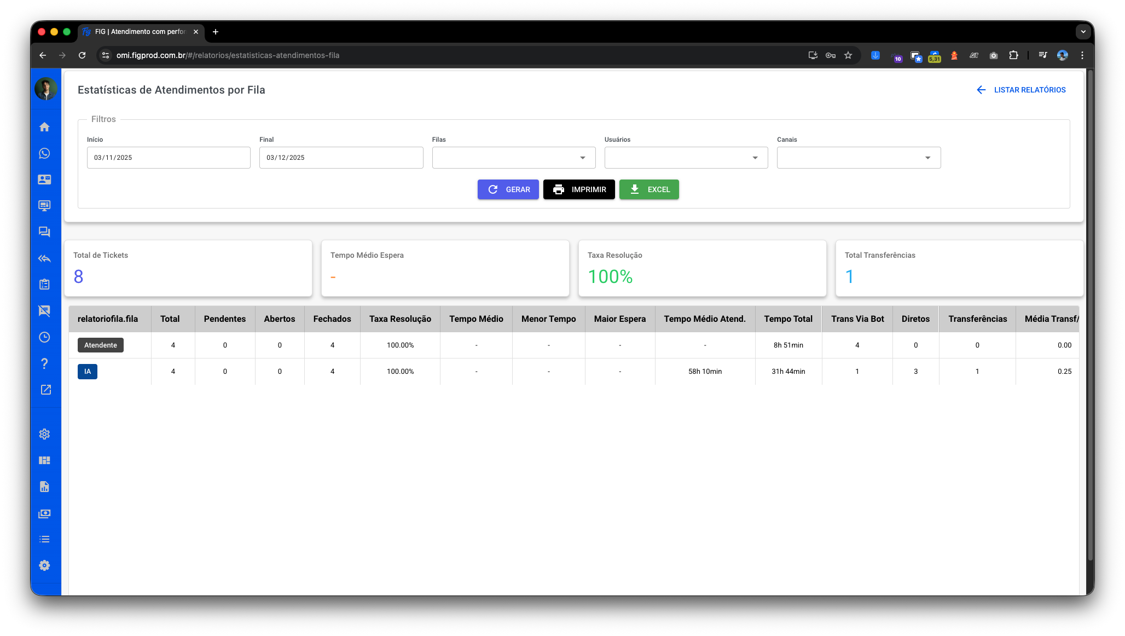Click the user avatar in sidebar

(x=46, y=89)
